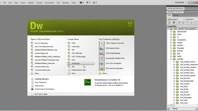Open the Layout dropdown icon in menu bar
The width and height of the screenshot is (198, 111).
tap(82, 2)
